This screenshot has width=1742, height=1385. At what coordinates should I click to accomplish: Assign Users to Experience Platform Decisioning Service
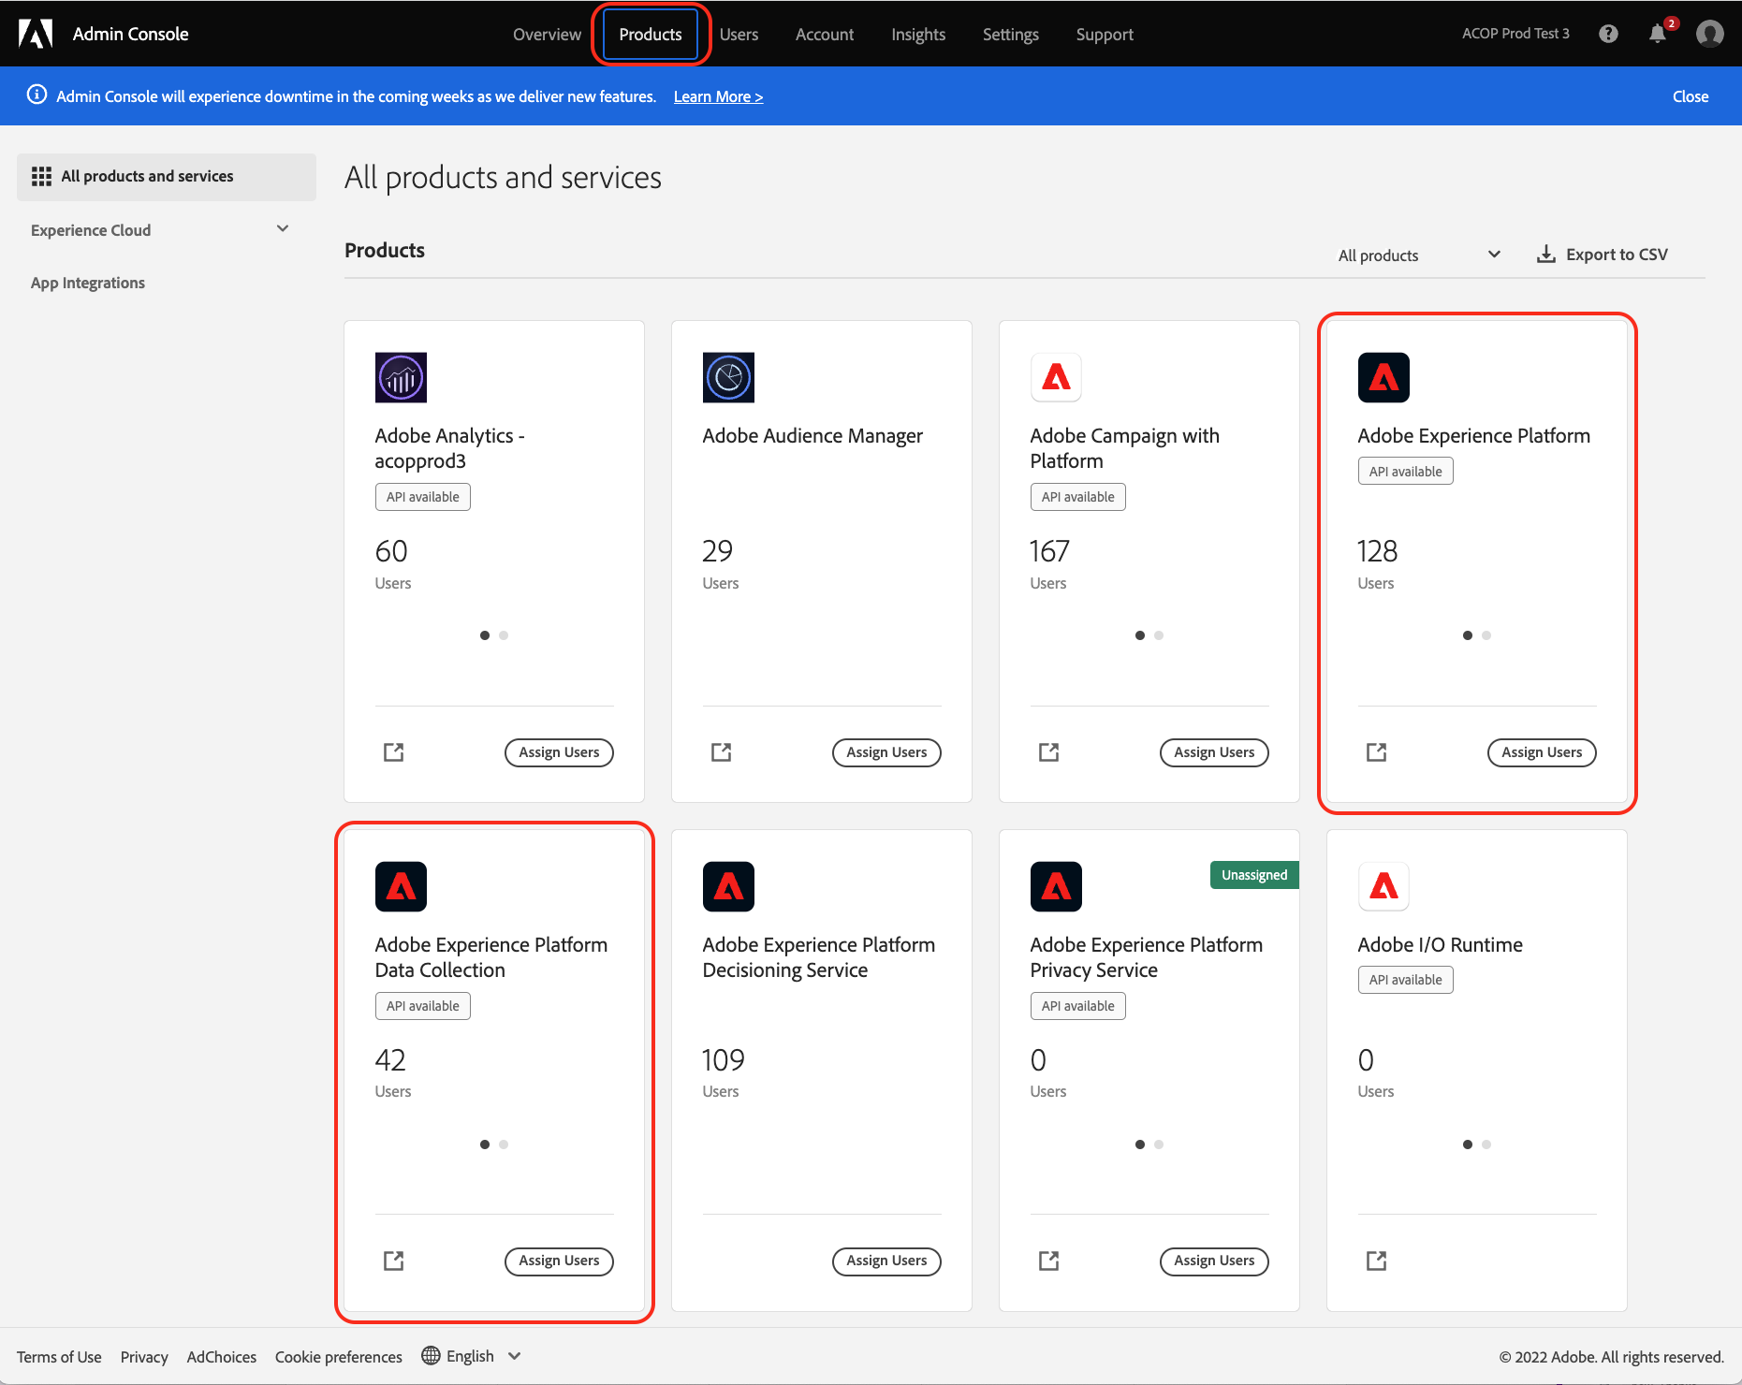886,1261
